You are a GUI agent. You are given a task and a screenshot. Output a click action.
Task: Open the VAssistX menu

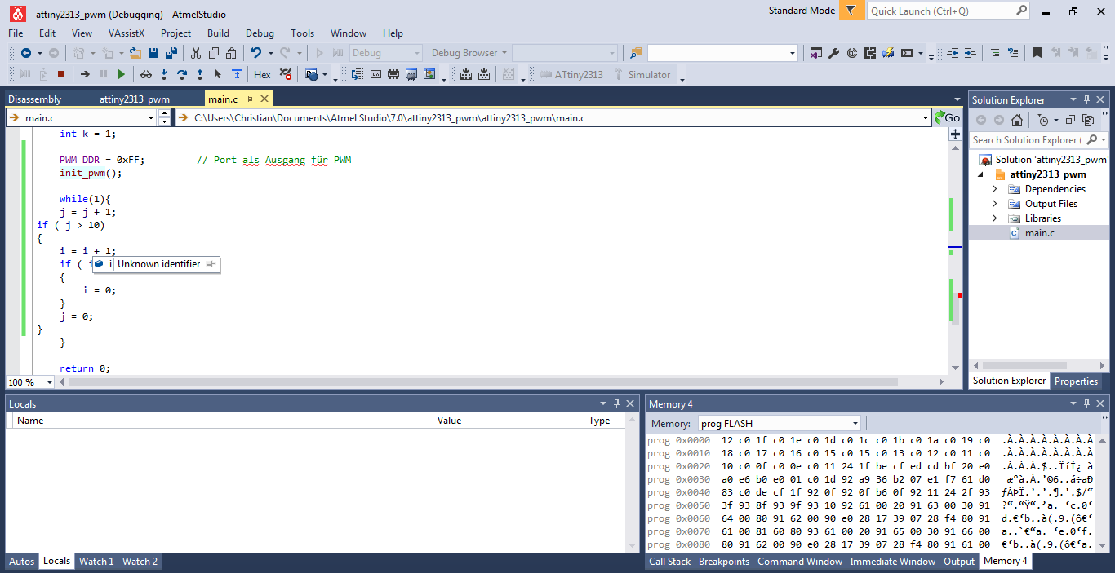point(127,33)
